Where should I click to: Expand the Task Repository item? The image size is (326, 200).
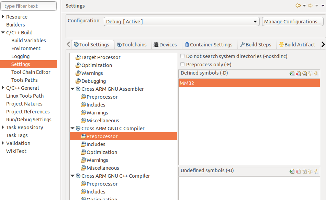(x=3, y=127)
